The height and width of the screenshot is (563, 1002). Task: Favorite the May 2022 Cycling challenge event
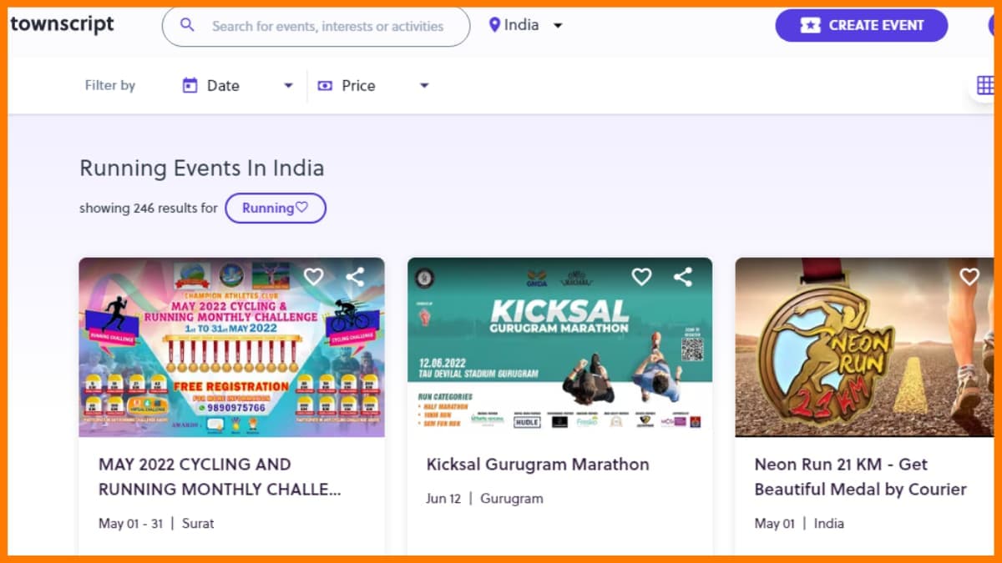pyautogui.click(x=313, y=277)
